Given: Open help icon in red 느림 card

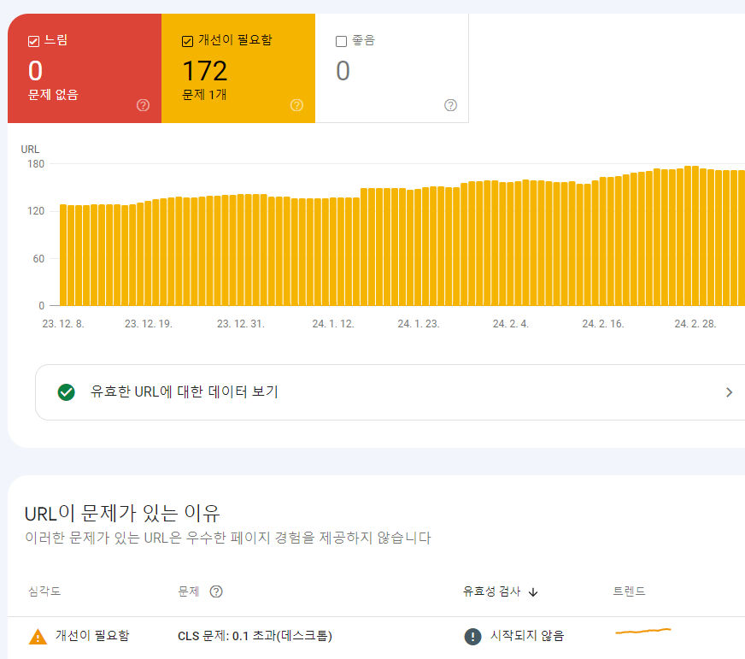Looking at the screenshot, I should [x=143, y=105].
